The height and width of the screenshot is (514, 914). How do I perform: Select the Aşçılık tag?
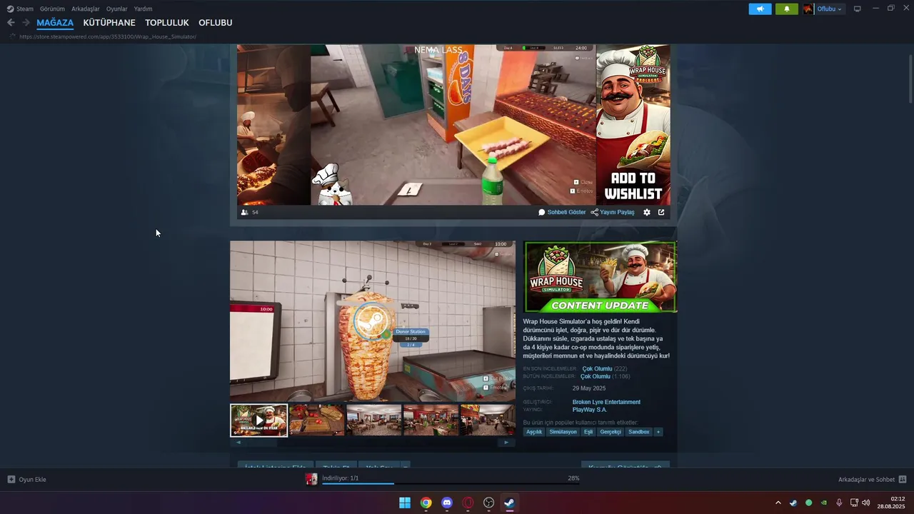pos(534,432)
